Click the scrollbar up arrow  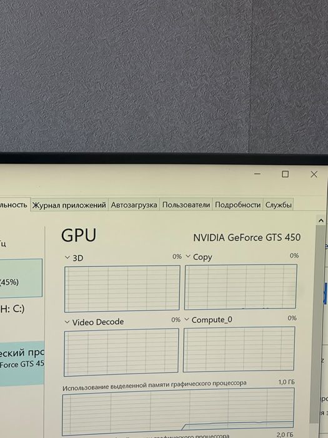tap(321, 221)
